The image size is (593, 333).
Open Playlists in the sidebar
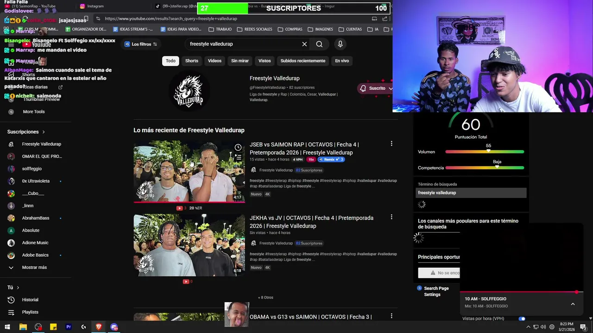point(35,312)
